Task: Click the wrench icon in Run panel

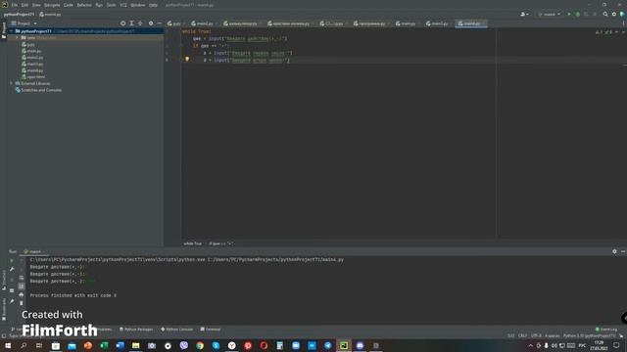Action: pos(12,270)
